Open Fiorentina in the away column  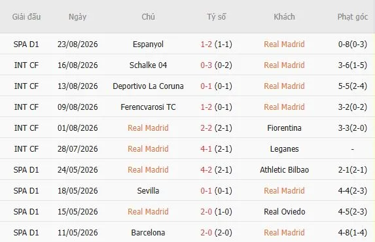[284, 128]
